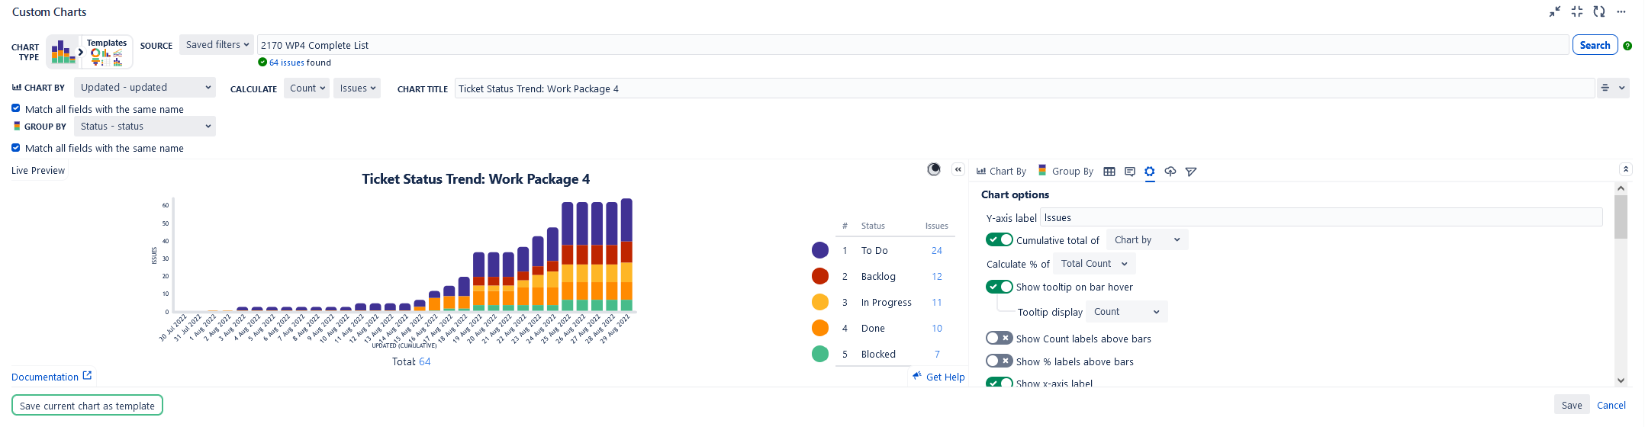This screenshot has height=427, width=1645.
Task: Click the Search button
Action: tap(1595, 45)
